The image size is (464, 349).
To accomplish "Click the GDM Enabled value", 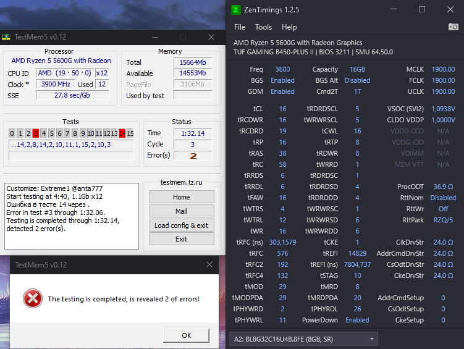I will 282,91.
